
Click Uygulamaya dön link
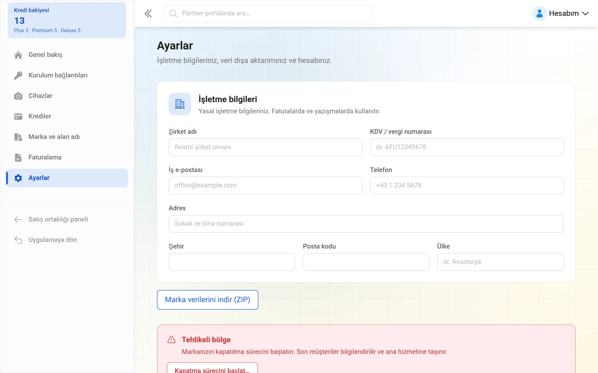67,240
